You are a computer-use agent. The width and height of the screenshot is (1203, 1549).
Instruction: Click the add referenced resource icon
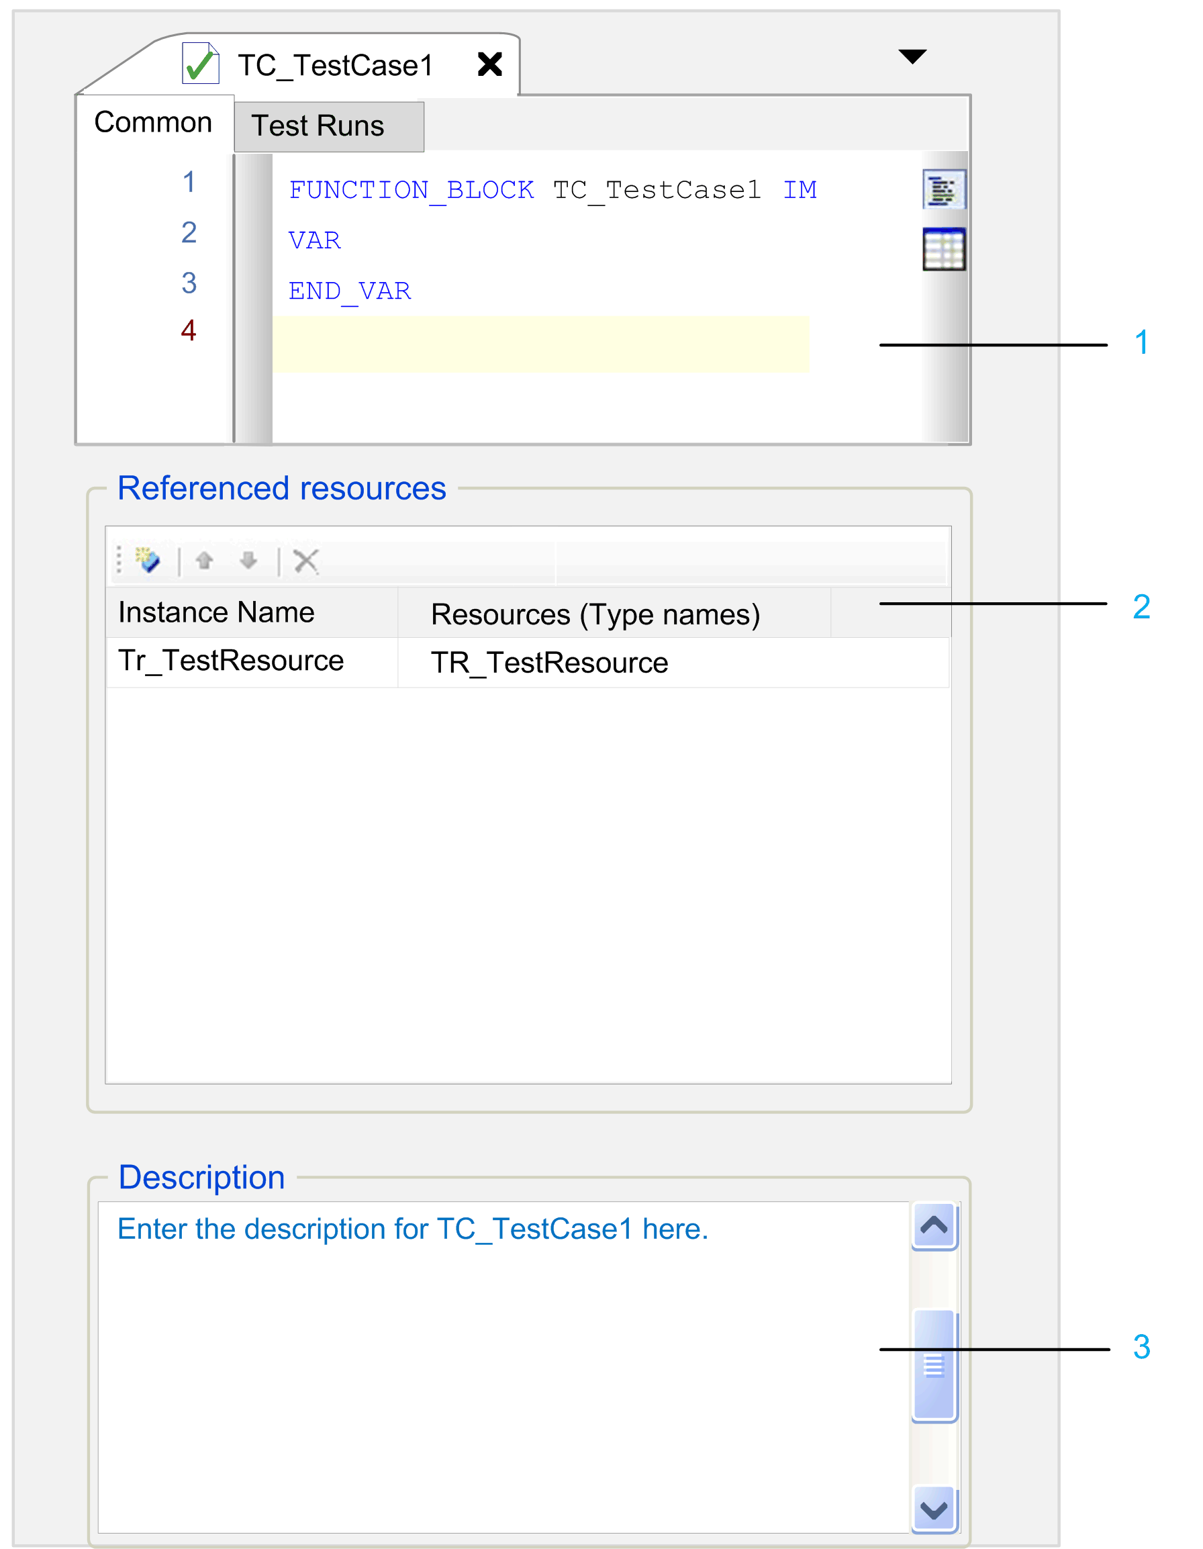coord(148,561)
